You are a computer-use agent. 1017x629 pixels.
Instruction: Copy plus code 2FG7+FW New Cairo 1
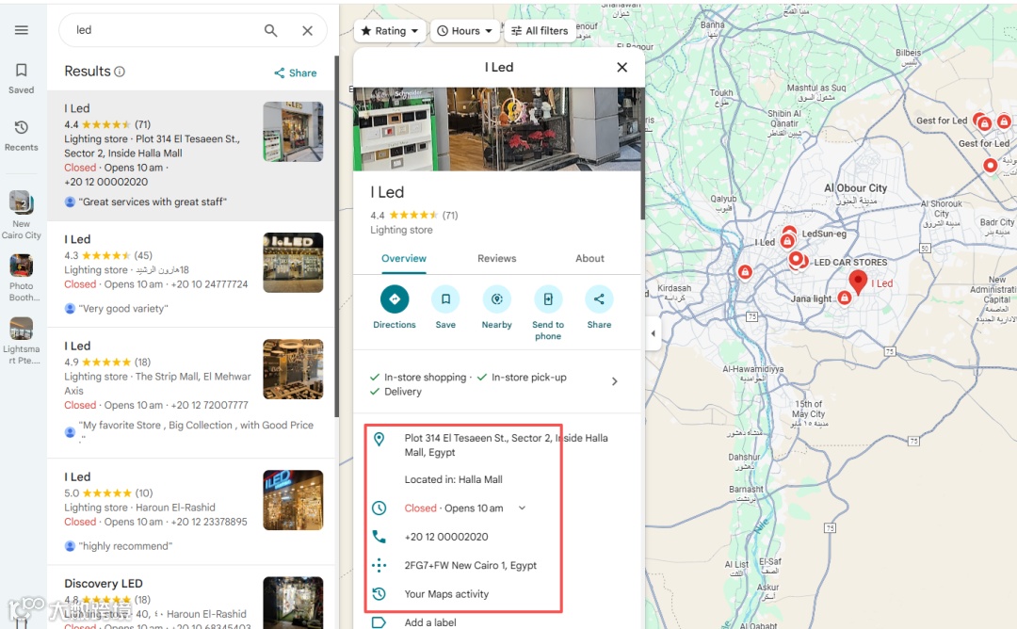click(470, 566)
